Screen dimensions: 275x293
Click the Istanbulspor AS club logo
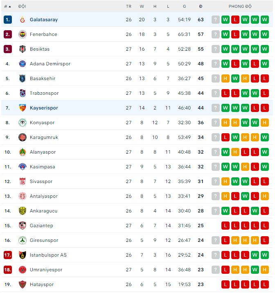tap(22, 255)
